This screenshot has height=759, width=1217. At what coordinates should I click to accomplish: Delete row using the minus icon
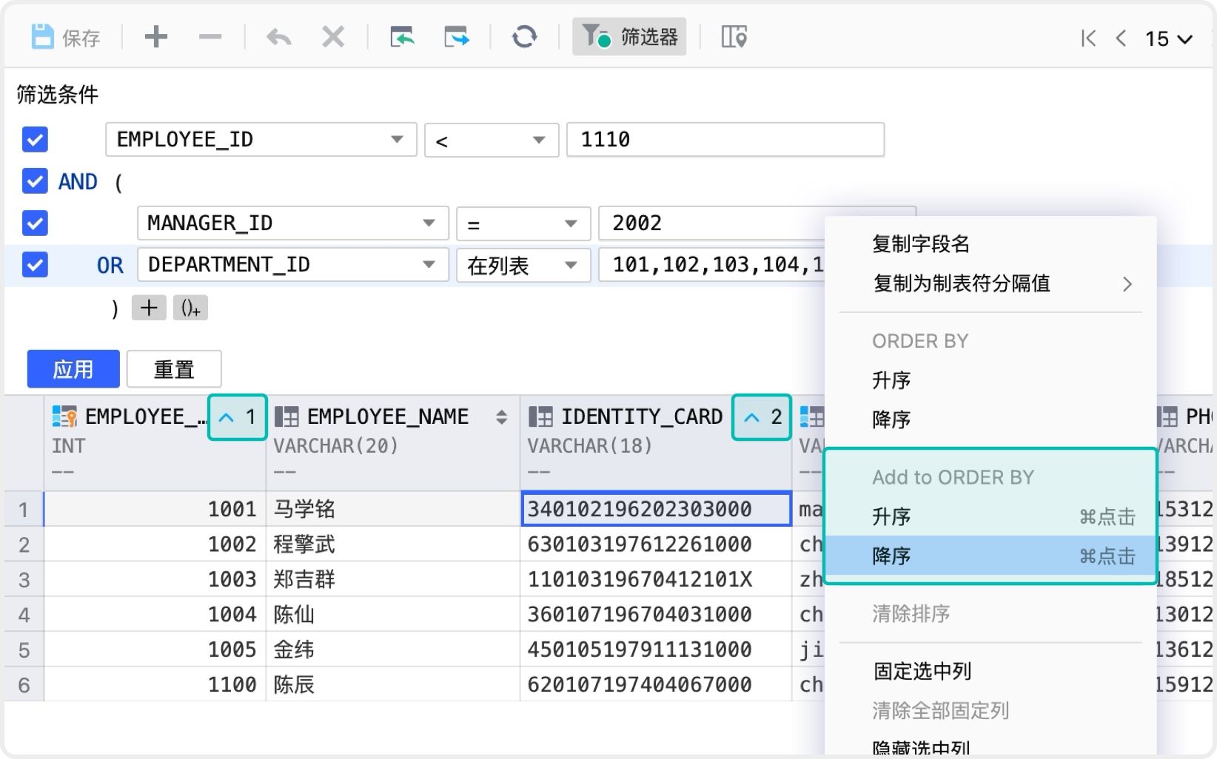[210, 37]
